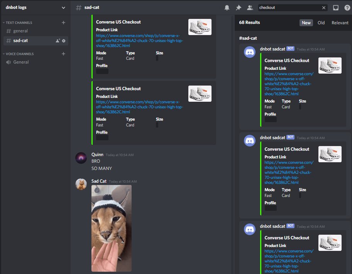
Task: View shoe thumbnail in first search result
Action: [x=330, y=66]
